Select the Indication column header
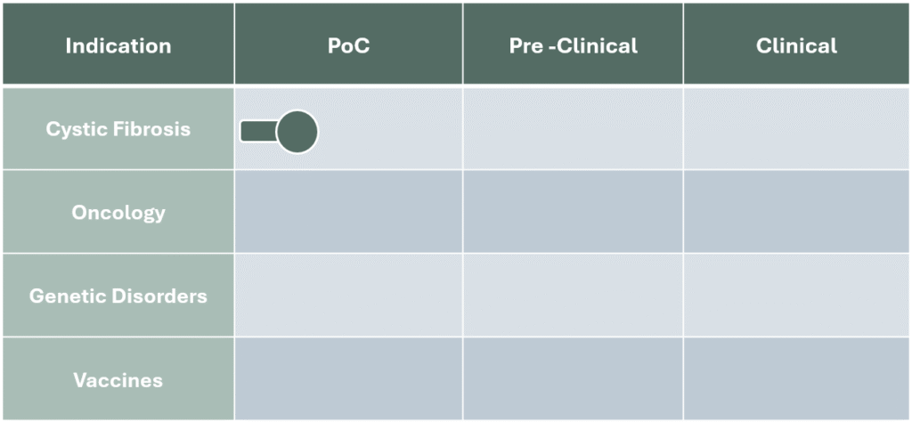The width and height of the screenshot is (912, 422). pyautogui.click(x=118, y=45)
